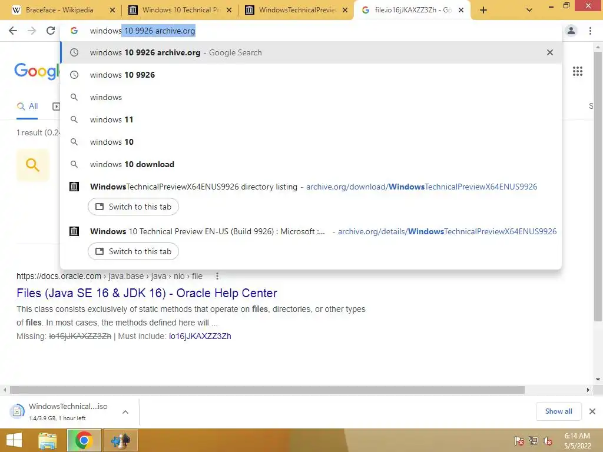Open the Chrome profile icon

[x=571, y=31]
